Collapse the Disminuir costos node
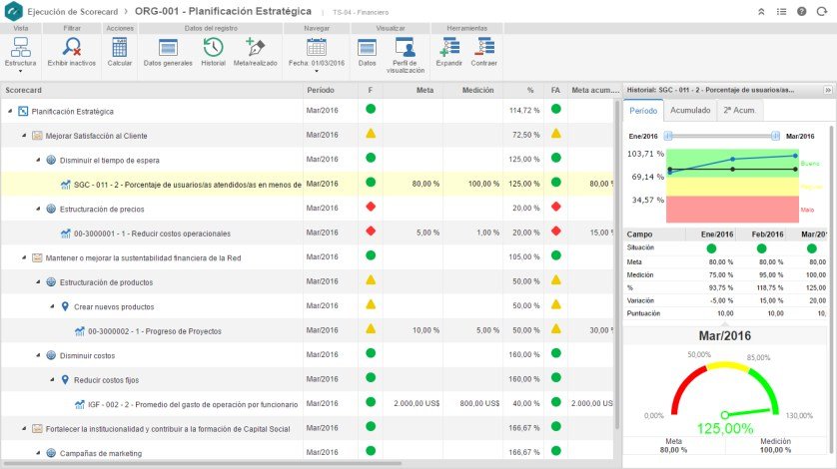Screen dimensions: 837x469 tap(38, 355)
